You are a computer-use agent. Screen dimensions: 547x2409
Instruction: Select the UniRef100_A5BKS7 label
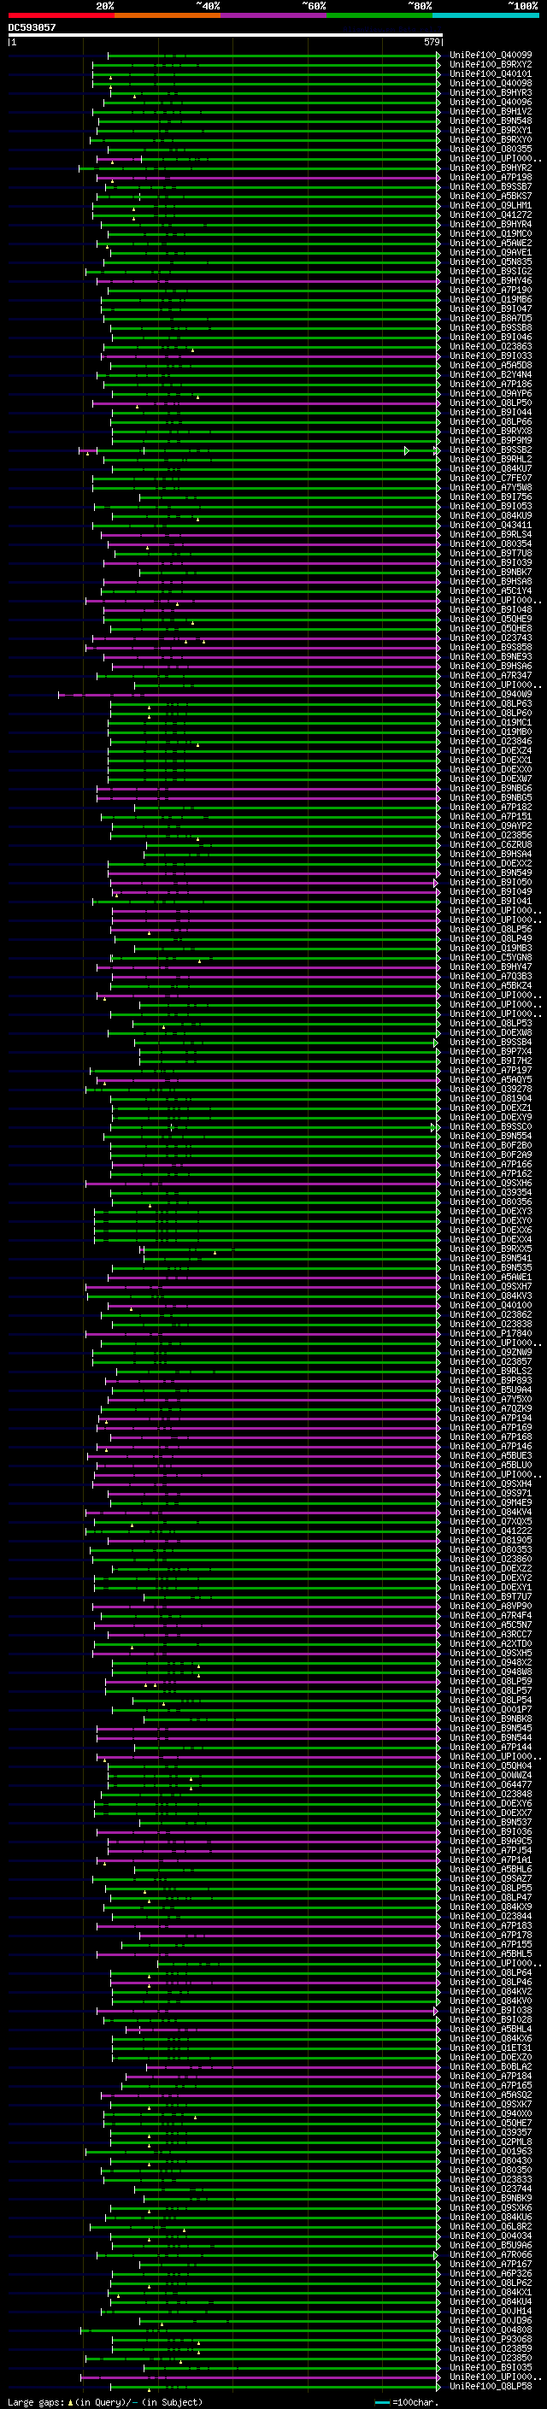coord(491,197)
